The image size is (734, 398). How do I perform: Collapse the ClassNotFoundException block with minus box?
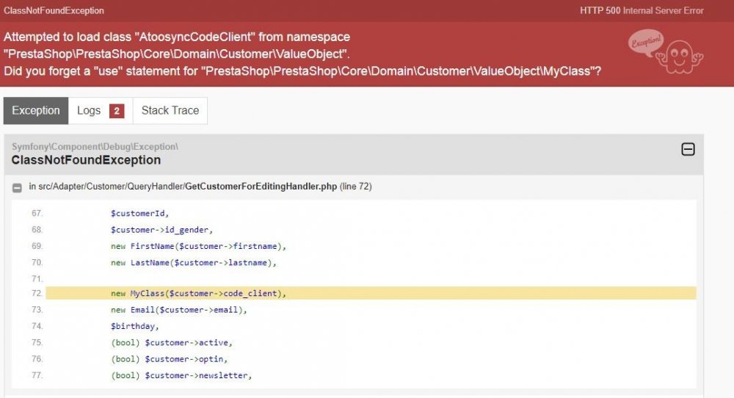(688, 150)
